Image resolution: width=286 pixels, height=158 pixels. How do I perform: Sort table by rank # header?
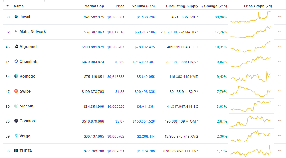[x=7, y=6]
